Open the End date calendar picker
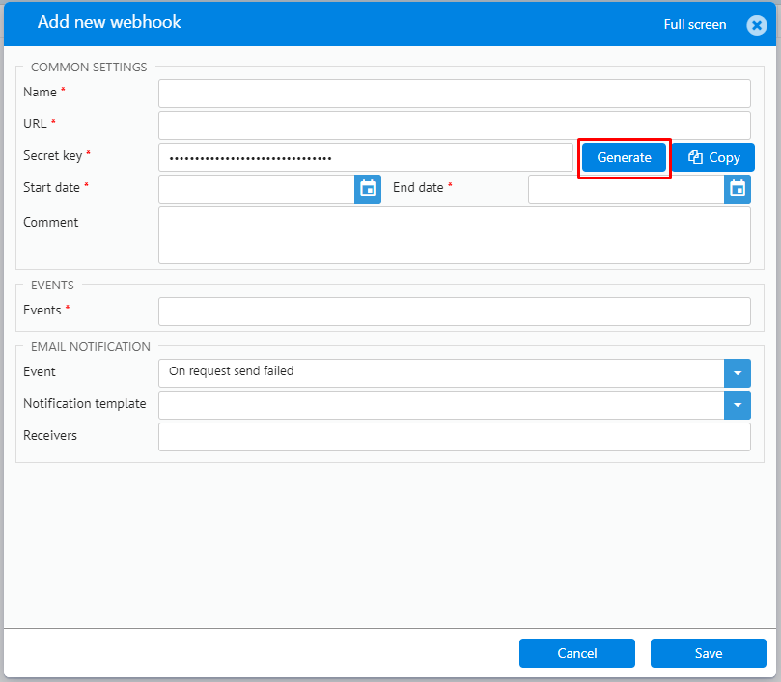 738,189
